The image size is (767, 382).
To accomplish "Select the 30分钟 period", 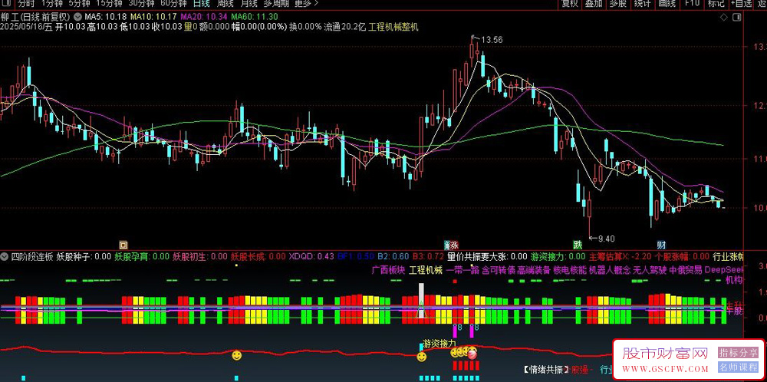I will [x=141, y=3].
